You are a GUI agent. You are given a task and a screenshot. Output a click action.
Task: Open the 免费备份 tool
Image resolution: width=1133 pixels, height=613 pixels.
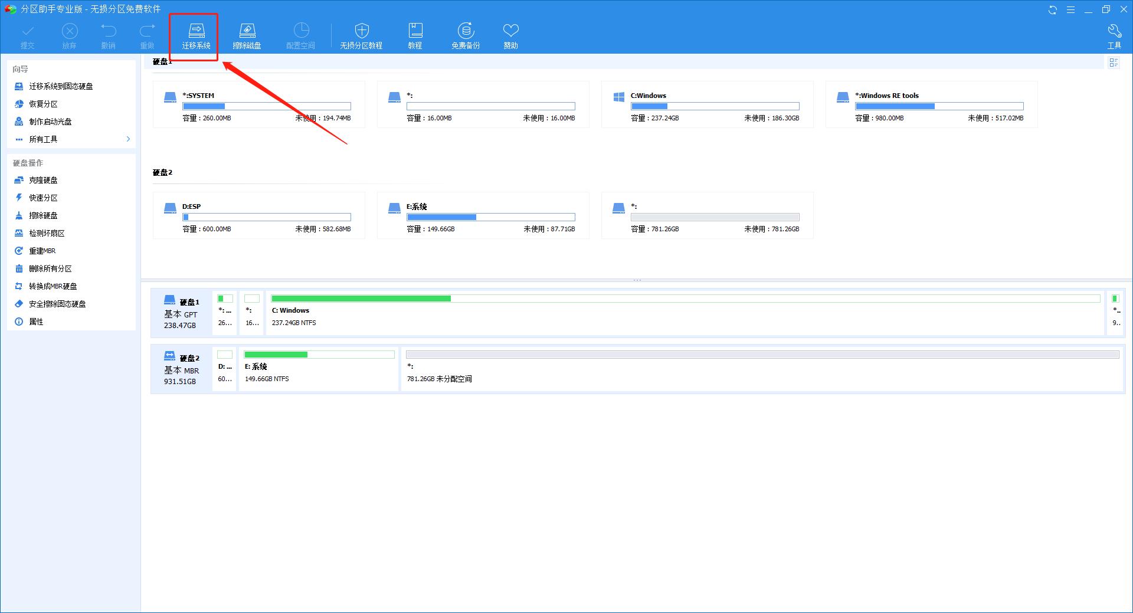(x=466, y=35)
